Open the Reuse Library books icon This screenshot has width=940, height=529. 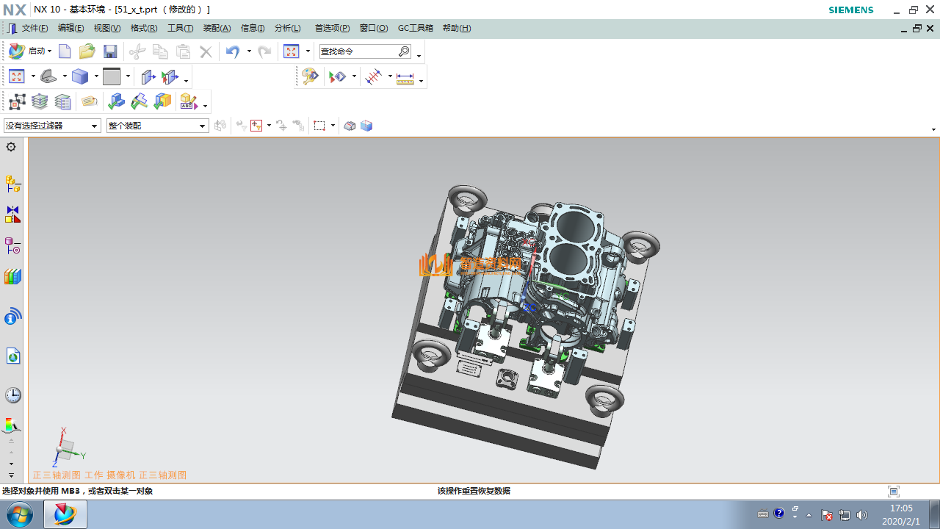coord(12,277)
